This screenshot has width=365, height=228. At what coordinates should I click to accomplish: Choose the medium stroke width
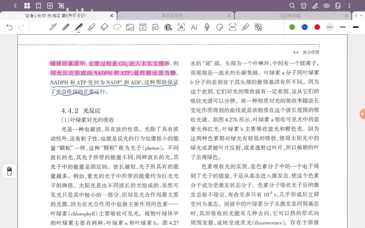(343, 27)
